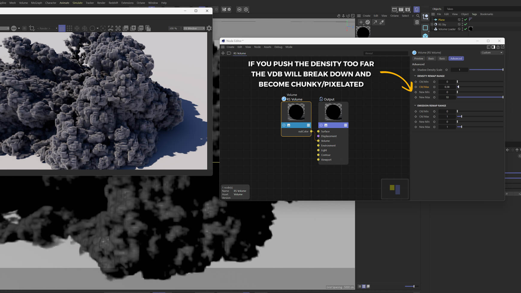Click the copy pages icon in Render View
Viewport: 521px width, 293px height.
click(148, 28)
